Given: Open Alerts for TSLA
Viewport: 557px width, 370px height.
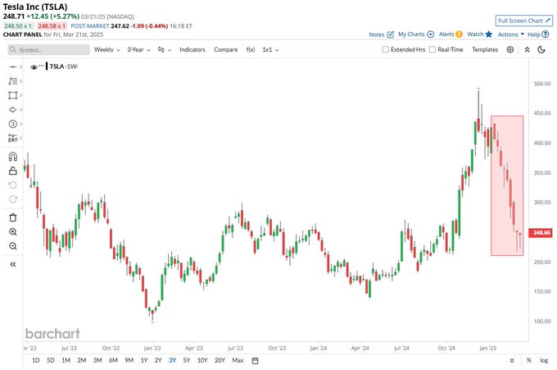Looking at the screenshot, I should coord(451,34).
